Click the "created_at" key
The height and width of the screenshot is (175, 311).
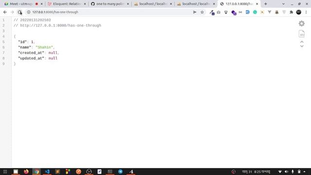pos(31,53)
